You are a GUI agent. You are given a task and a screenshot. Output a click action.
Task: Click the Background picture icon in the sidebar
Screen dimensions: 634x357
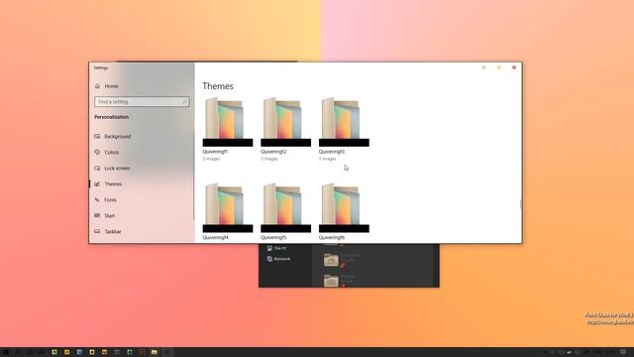click(x=97, y=137)
